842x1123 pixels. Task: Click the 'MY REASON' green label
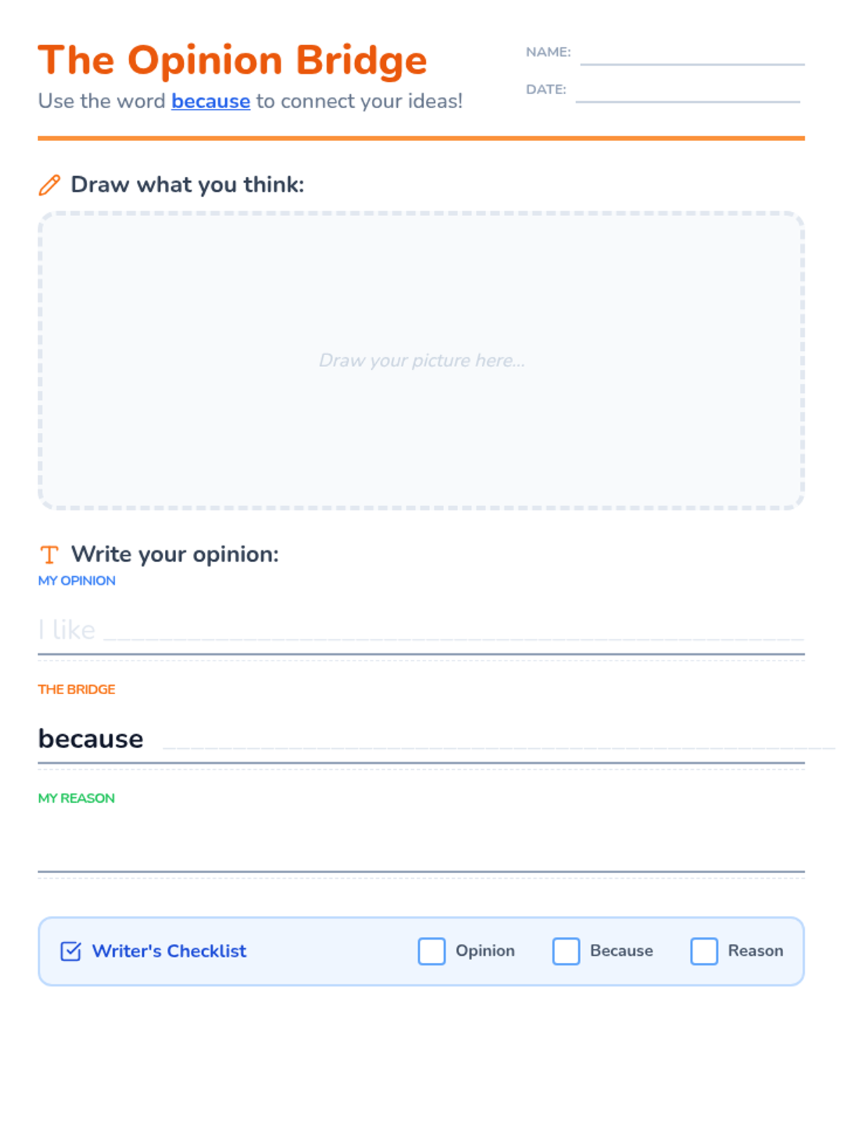(x=76, y=798)
